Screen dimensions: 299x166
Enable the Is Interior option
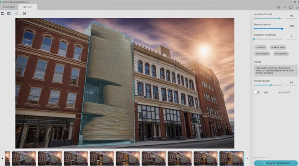pos(260,47)
